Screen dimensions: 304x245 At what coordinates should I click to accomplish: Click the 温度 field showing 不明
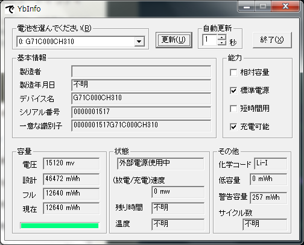click(178, 224)
